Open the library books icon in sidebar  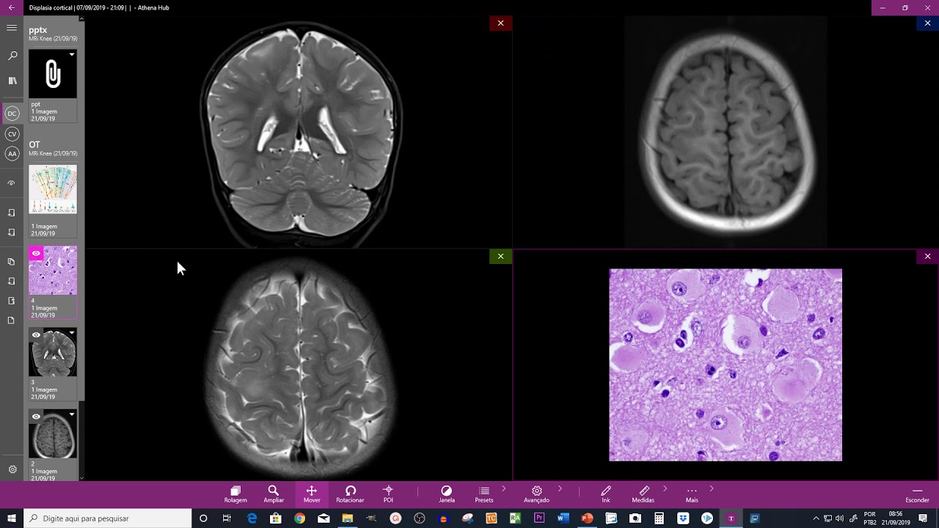pos(12,81)
